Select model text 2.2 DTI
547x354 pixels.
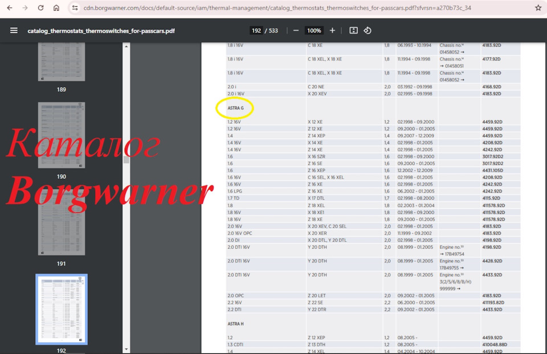pyautogui.click(x=234, y=310)
